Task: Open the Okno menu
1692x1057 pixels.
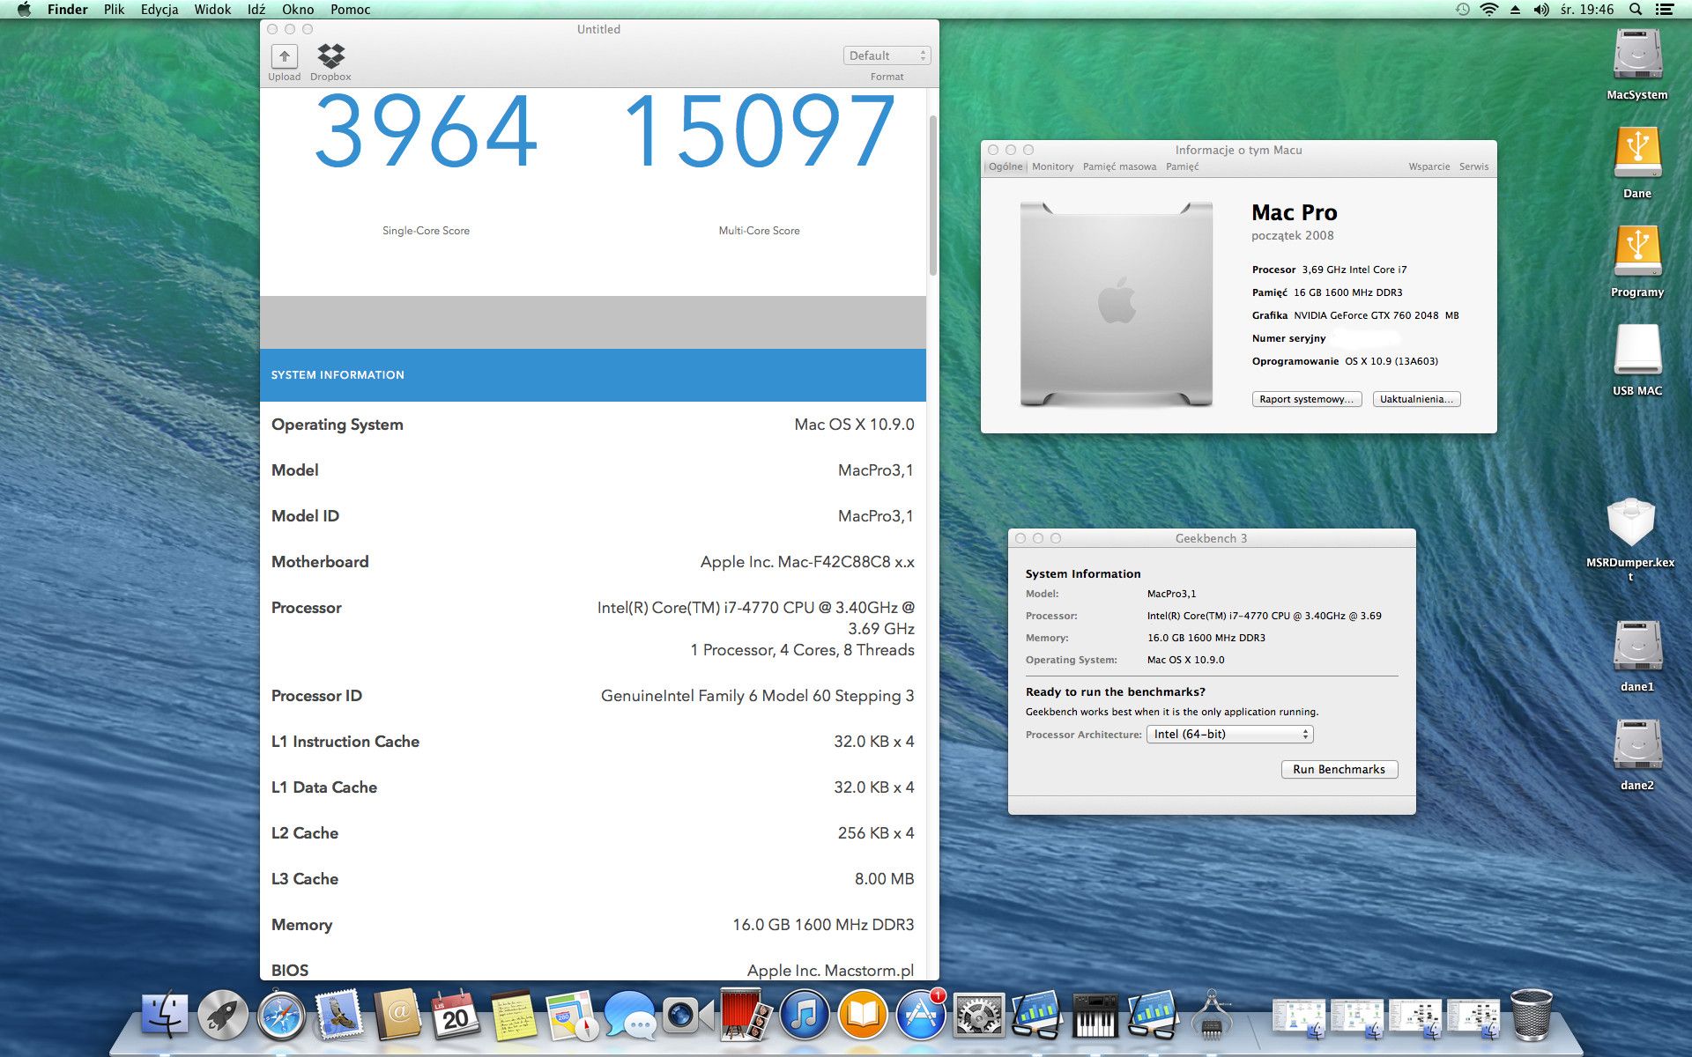Action: tap(298, 10)
